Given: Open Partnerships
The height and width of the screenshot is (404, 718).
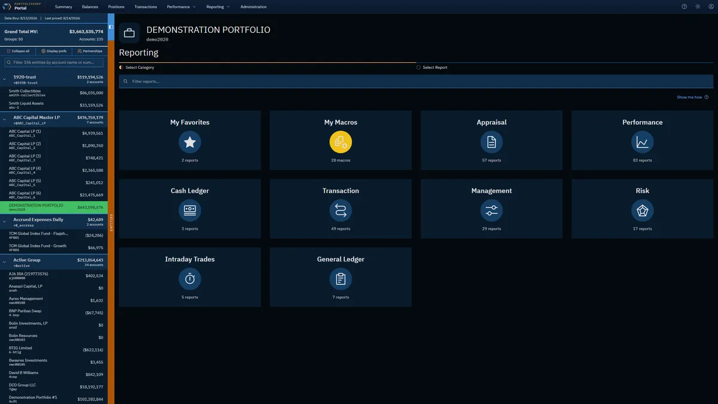Looking at the screenshot, I should 90,51.
